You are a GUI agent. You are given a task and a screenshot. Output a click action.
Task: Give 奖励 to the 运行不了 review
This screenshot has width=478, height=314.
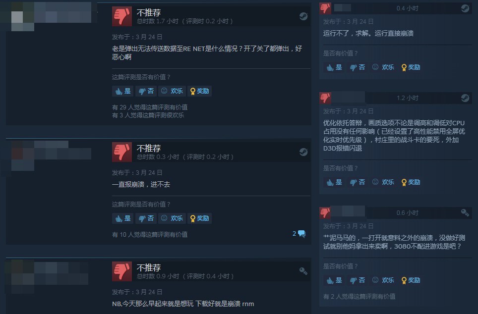click(x=411, y=67)
